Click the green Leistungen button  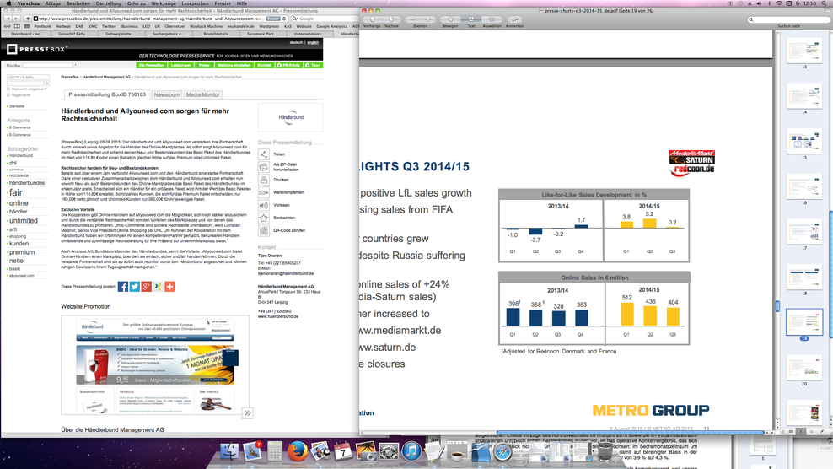pos(180,66)
